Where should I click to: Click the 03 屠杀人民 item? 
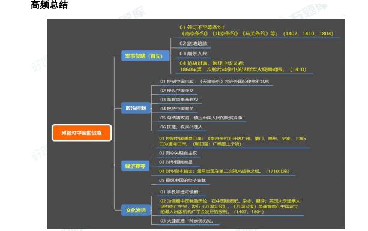193,53
